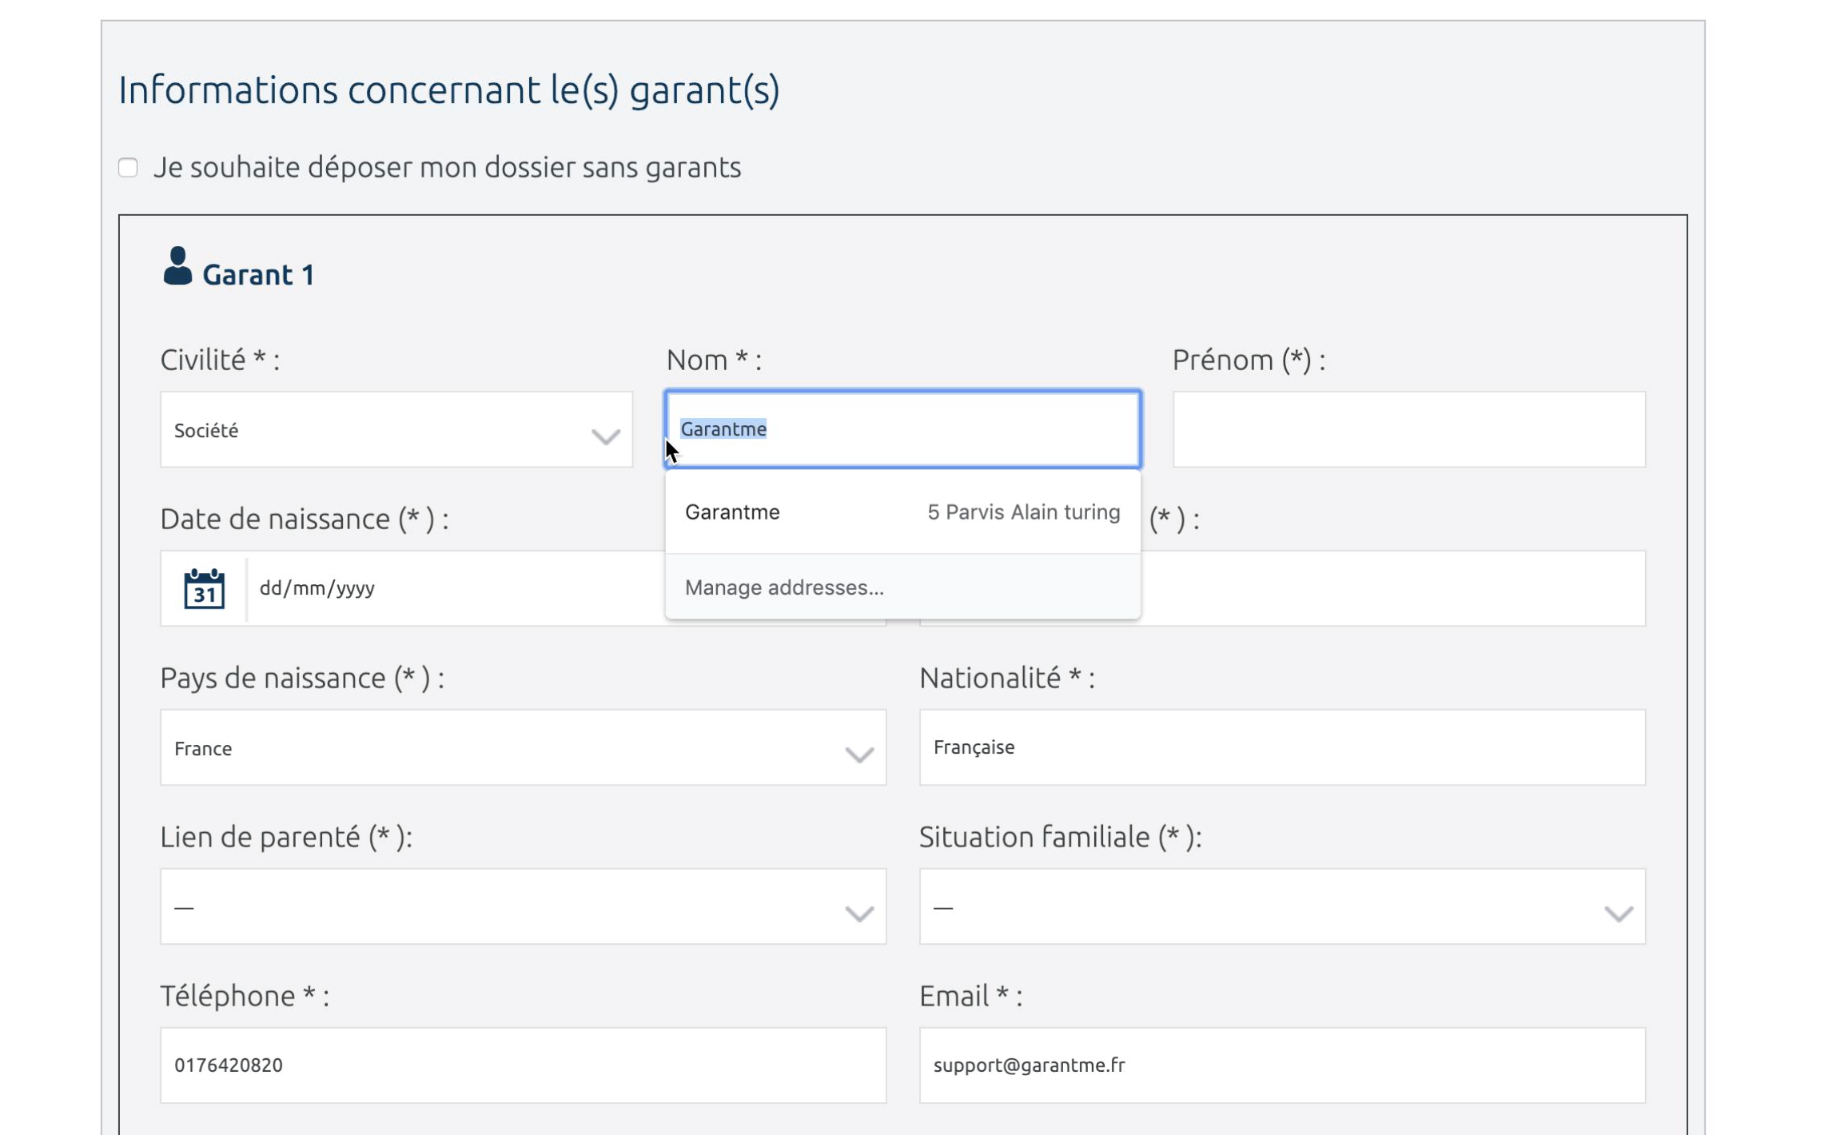Click the chevron arrow in Civilité select
Viewport: 1840px width, 1135px height.
click(x=606, y=436)
